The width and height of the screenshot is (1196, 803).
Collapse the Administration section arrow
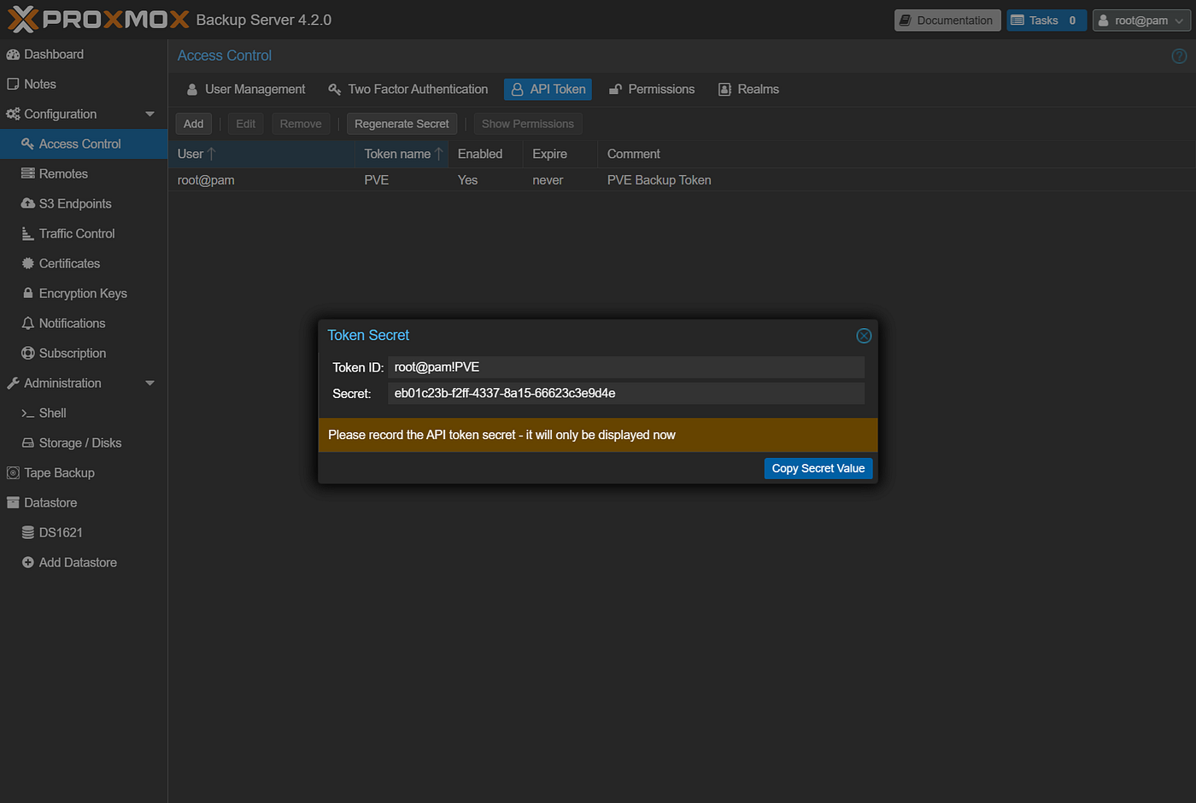pos(150,384)
